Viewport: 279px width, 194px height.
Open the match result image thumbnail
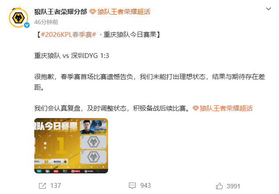[71, 146]
